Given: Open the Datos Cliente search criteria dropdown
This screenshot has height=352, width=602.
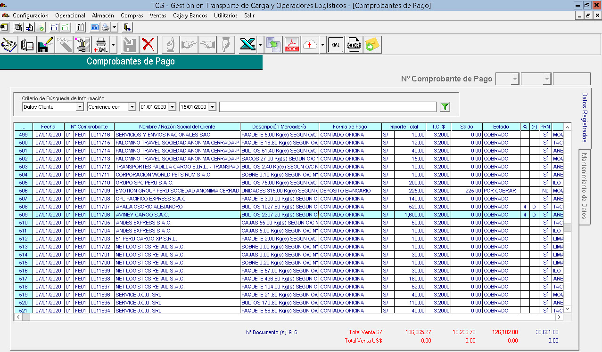Looking at the screenshot, I should tap(80, 107).
